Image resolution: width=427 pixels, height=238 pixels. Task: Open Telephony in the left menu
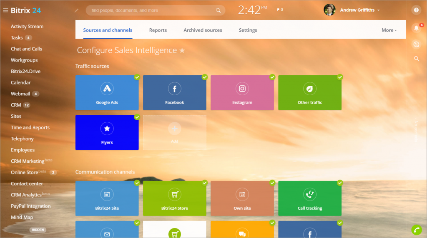[22, 139]
